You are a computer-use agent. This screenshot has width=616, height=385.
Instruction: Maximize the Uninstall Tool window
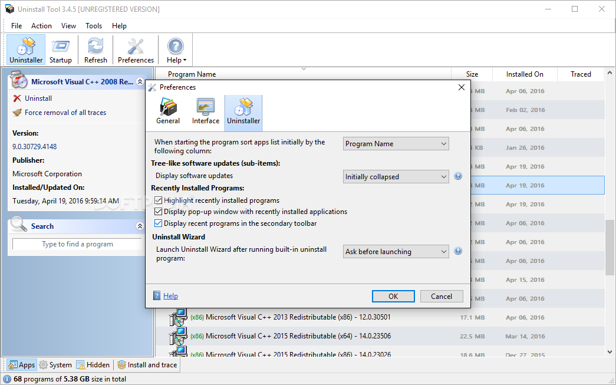[x=575, y=9]
